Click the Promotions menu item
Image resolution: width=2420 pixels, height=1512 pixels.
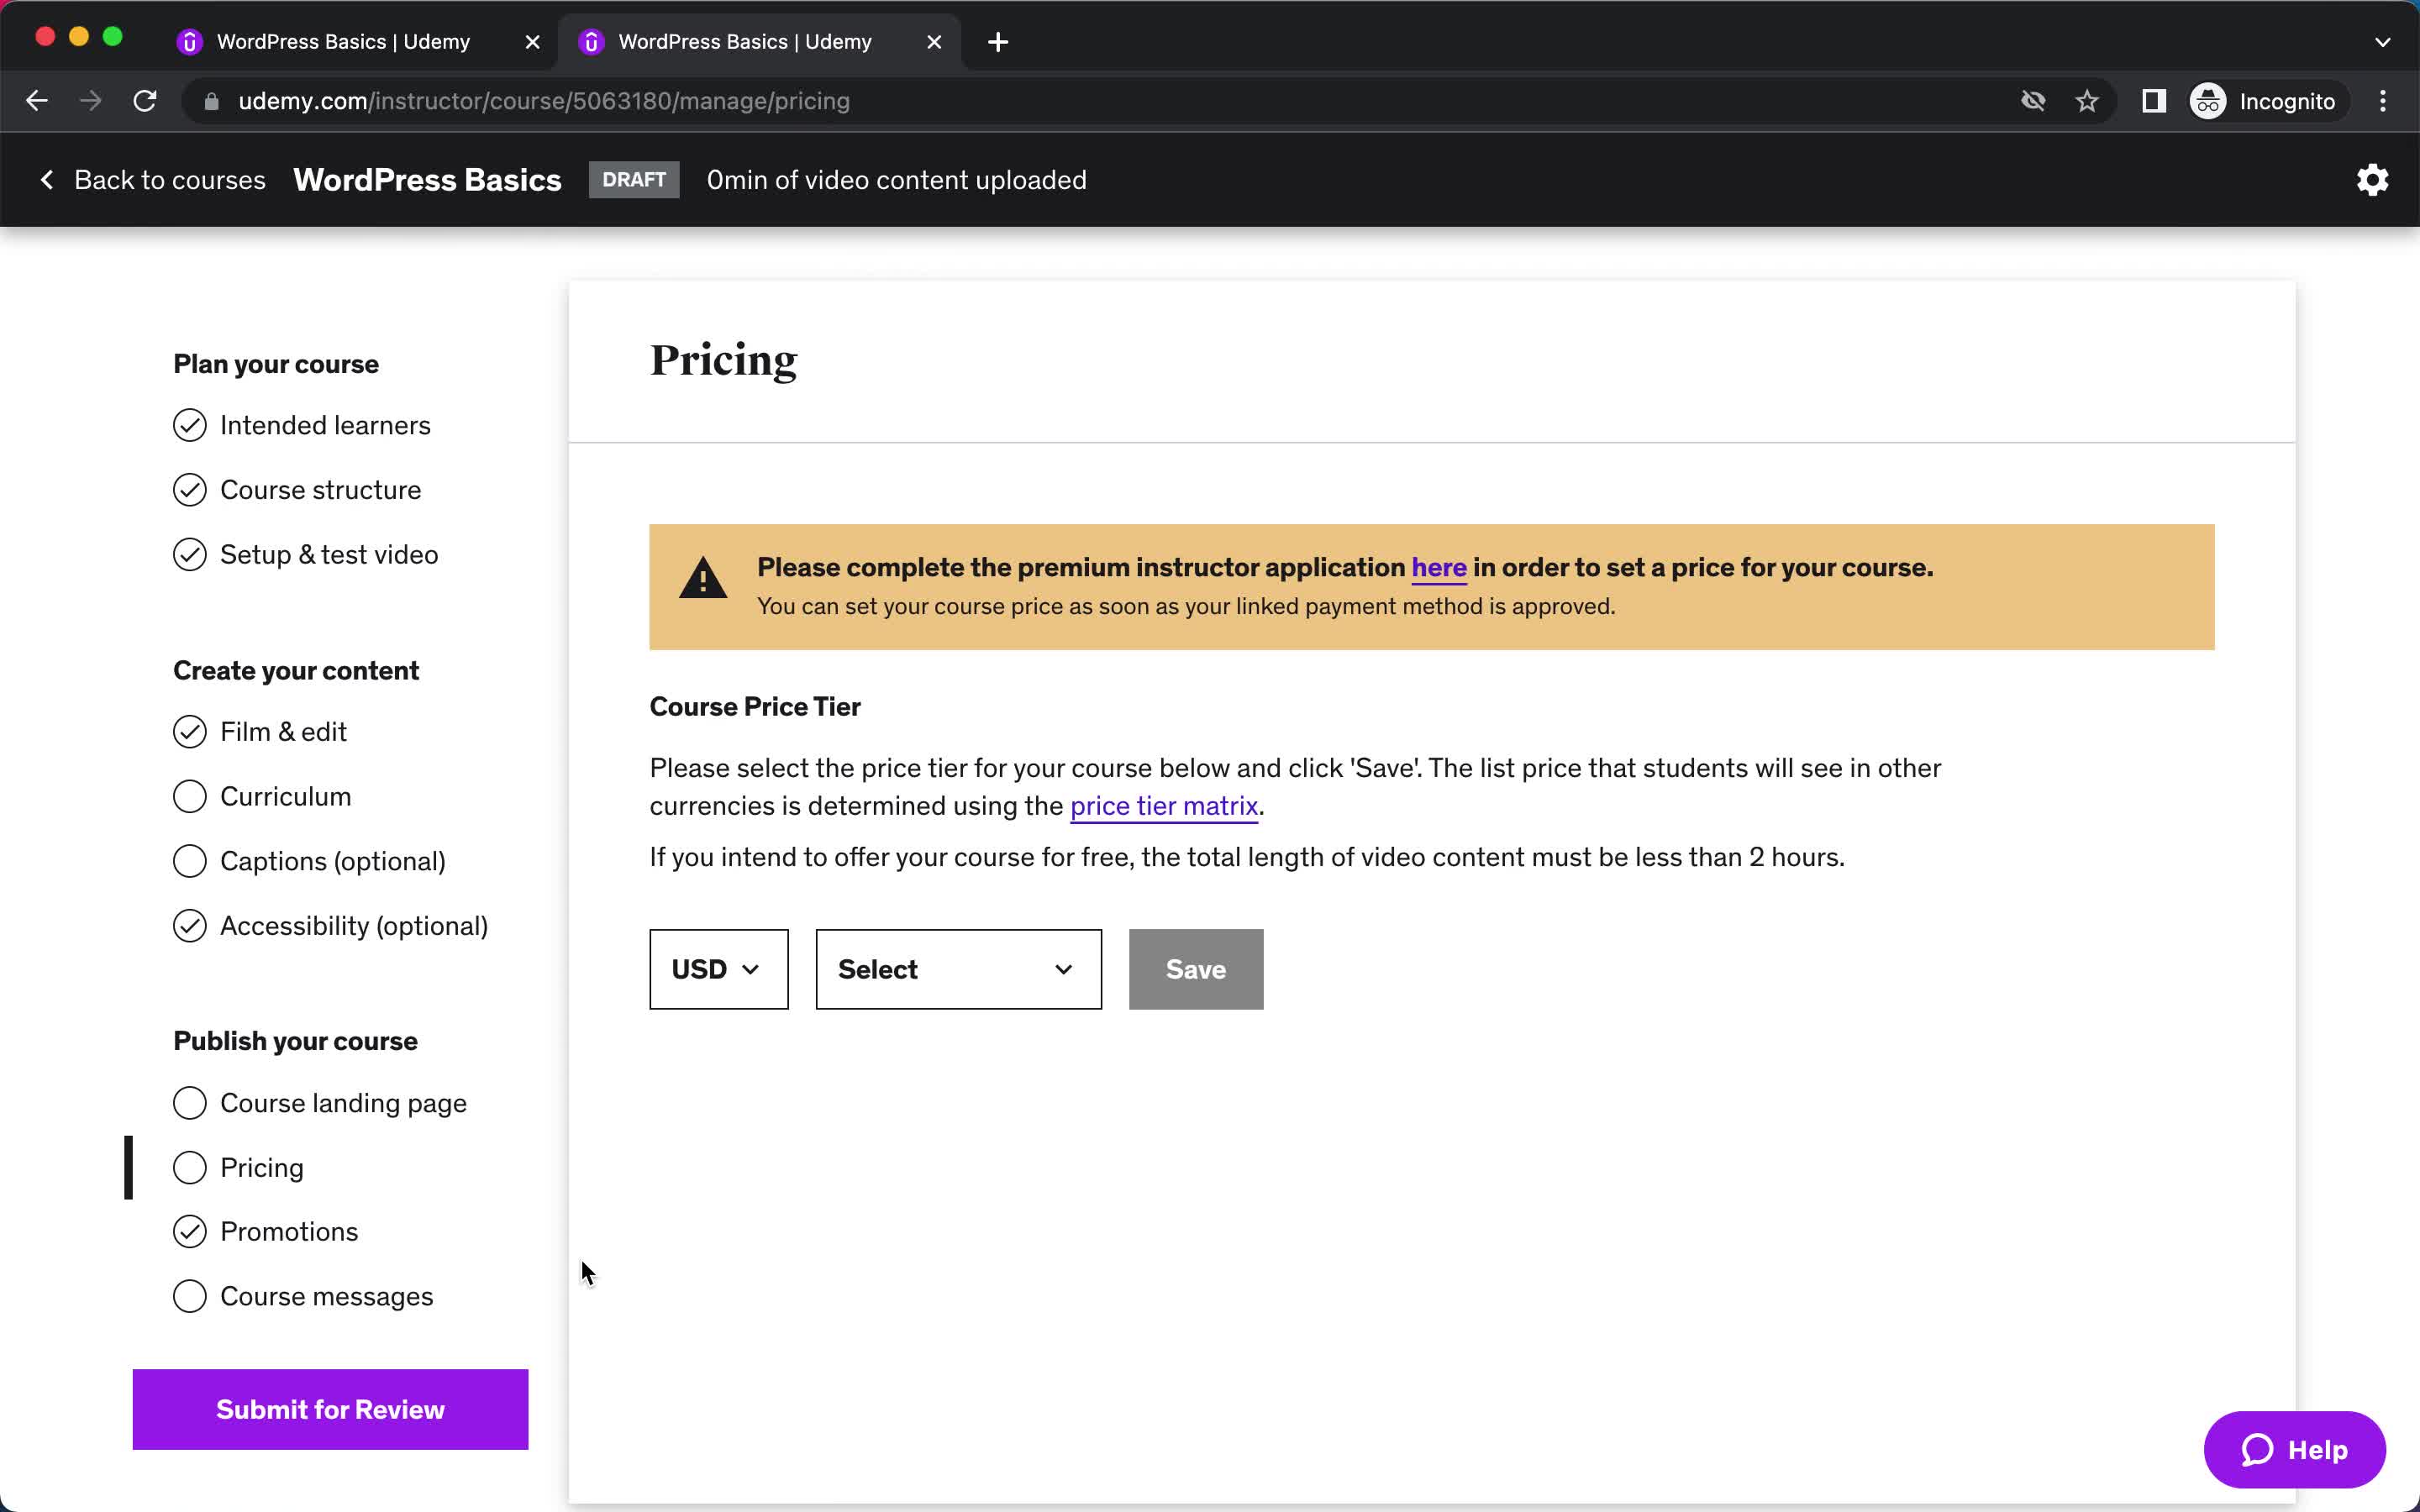pos(287,1231)
